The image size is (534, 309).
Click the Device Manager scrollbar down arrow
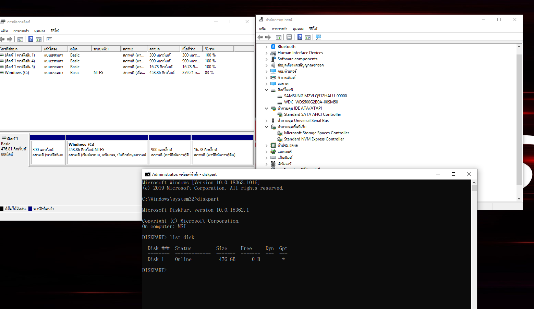pos(519,198)
